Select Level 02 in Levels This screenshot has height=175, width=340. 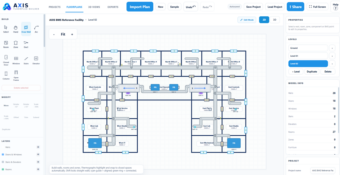tap(308, 64)
